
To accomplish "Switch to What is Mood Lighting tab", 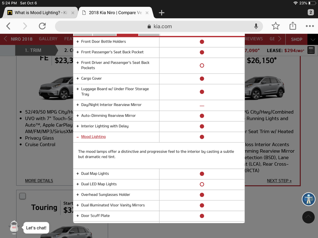I will pyautogui.click(x=40, y=13).
